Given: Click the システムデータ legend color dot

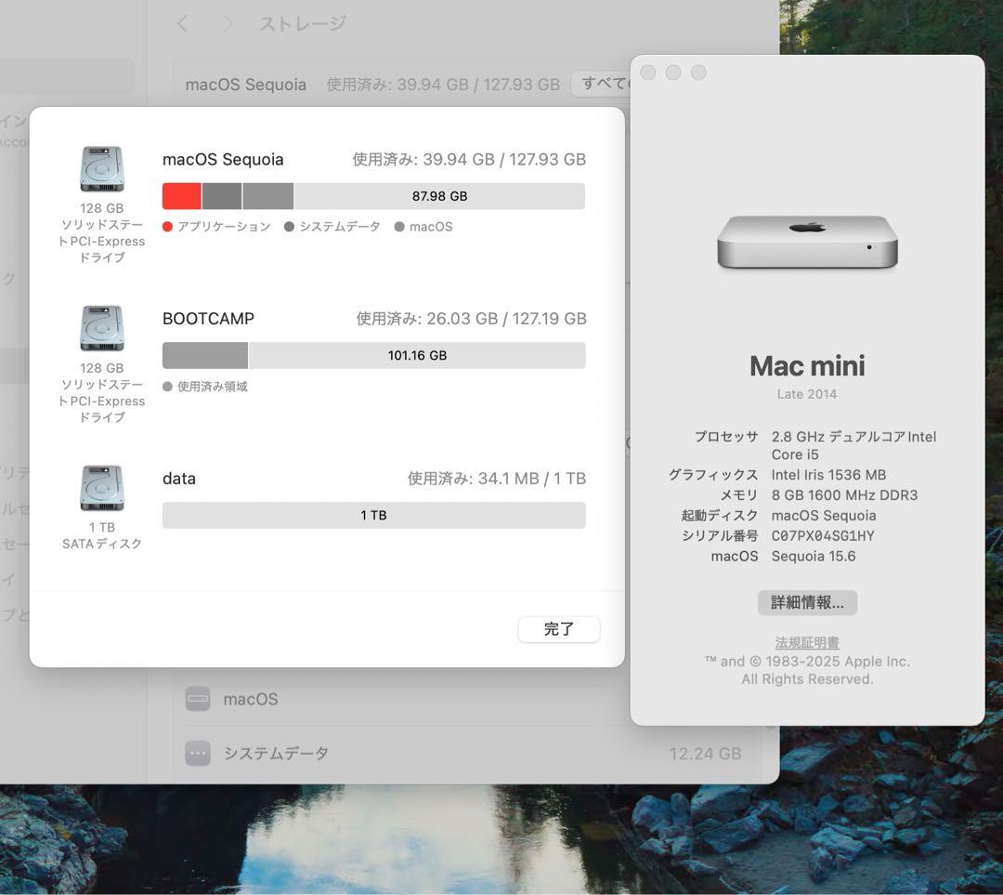Looking at the screenshot, I should tap(289, 226).
